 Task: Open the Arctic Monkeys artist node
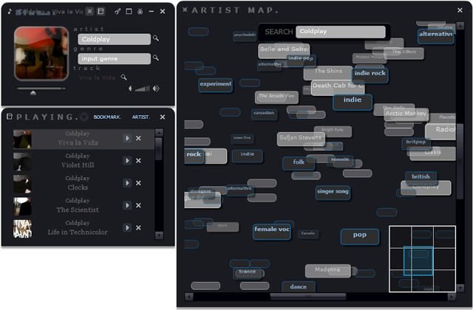point(406,114)
